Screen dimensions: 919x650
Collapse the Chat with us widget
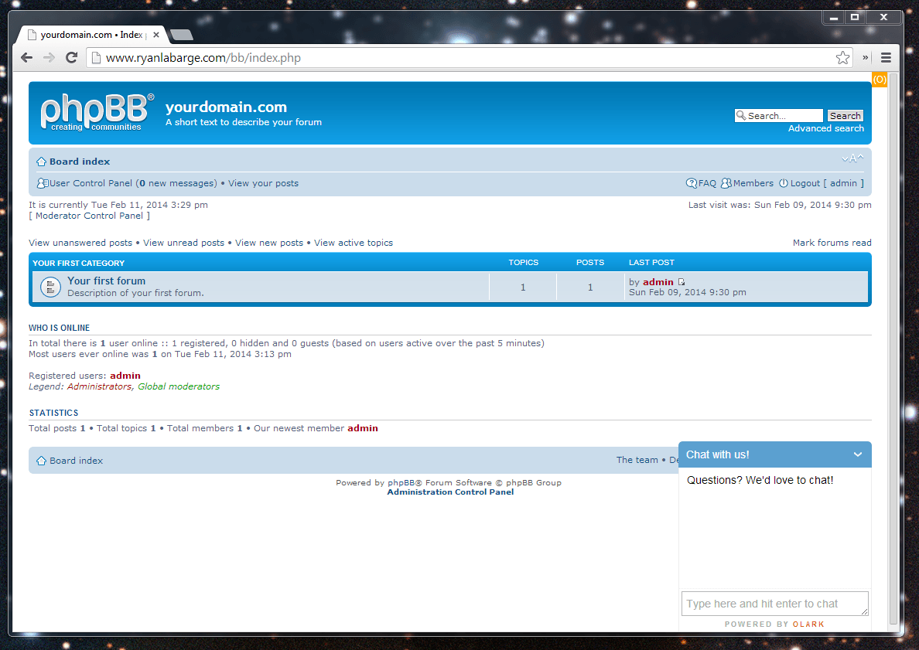(x=857, y=454)
